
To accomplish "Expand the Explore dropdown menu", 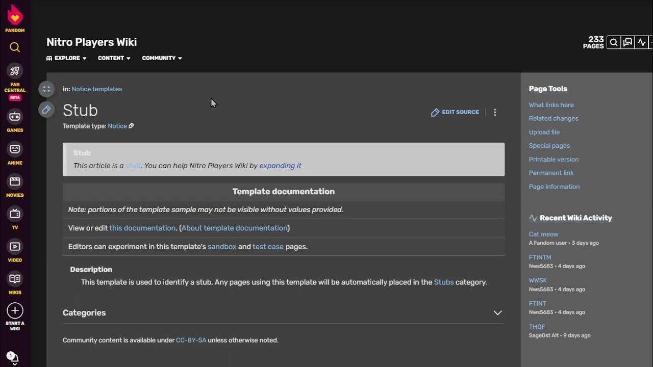I will (x=66, y=58).
